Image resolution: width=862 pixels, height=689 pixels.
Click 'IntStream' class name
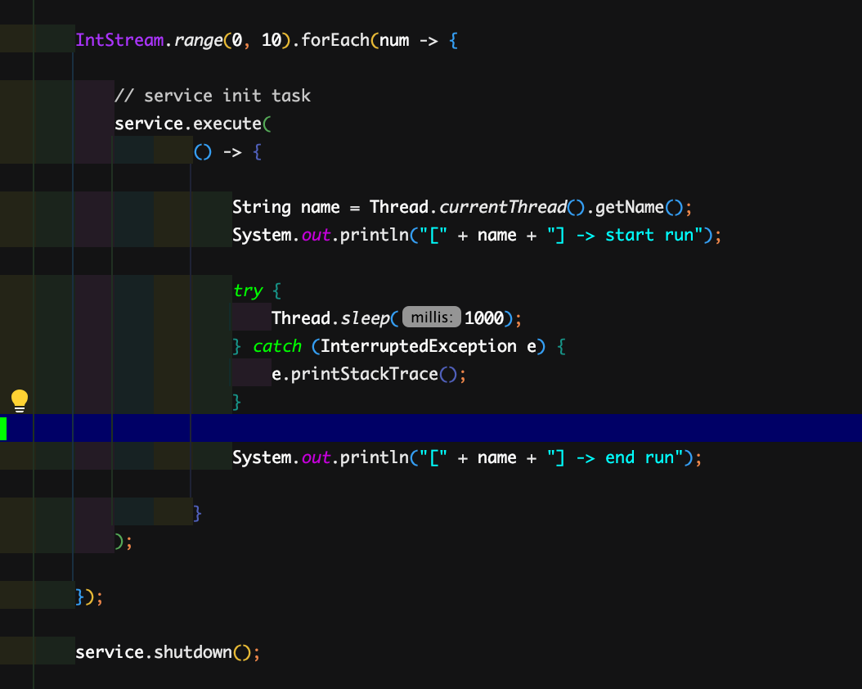119,40
